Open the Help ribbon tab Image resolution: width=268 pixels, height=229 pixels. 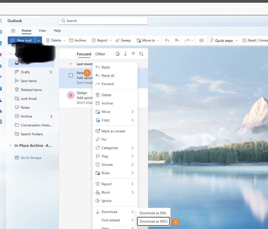click(57, 31)
